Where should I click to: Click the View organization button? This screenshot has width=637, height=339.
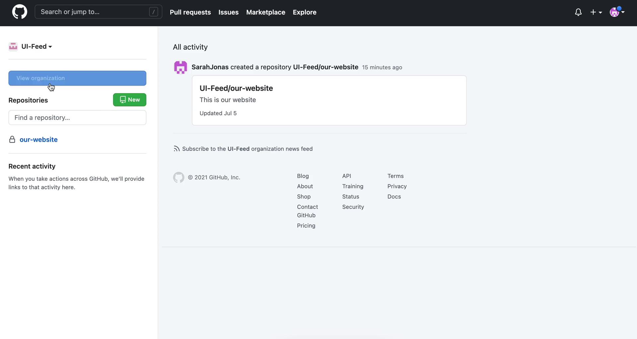[x=77, y=78]
